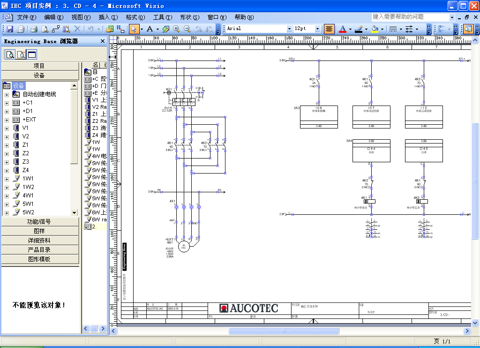Click the table view icon in browser panel
The image size is (480, 348).
pyautogui.click(x=32, y=55)
